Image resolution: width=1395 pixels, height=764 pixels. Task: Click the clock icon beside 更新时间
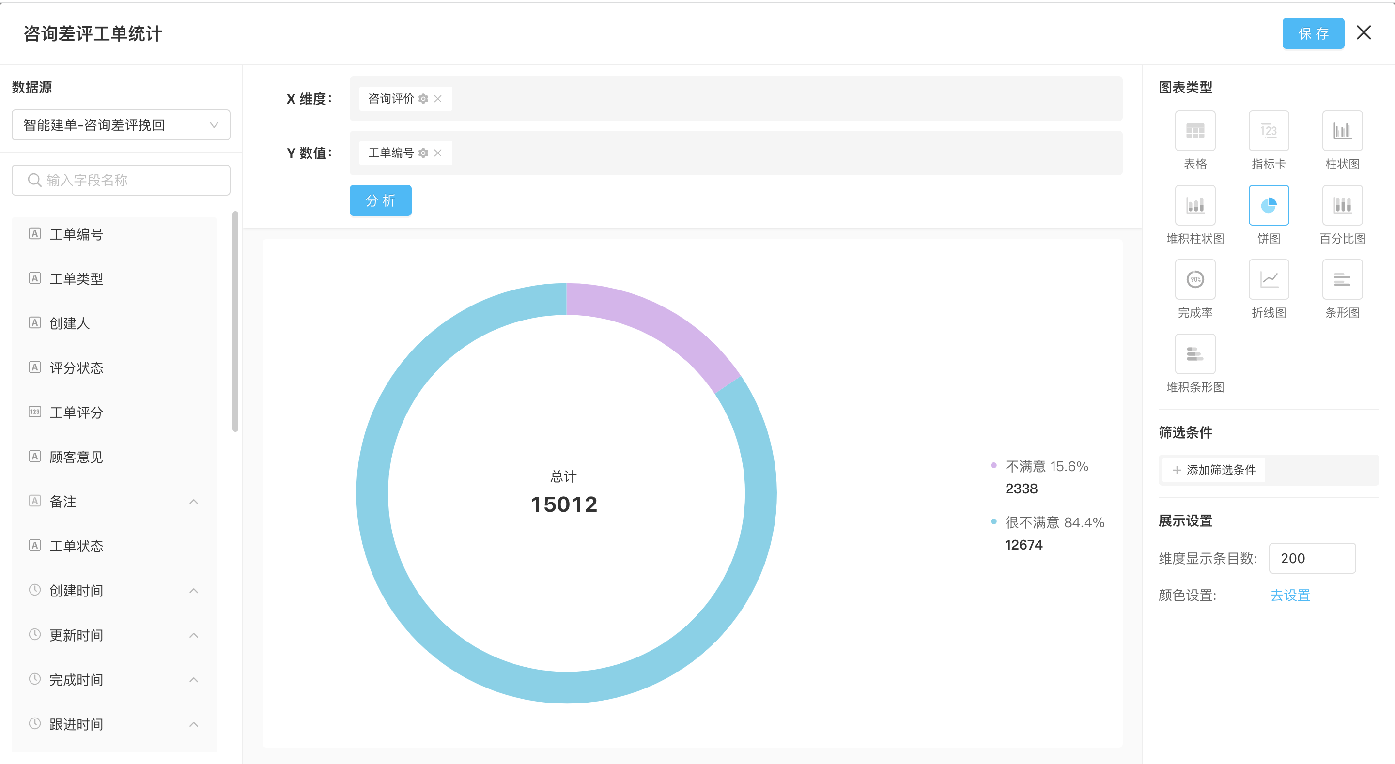click(x=35, y=634)
